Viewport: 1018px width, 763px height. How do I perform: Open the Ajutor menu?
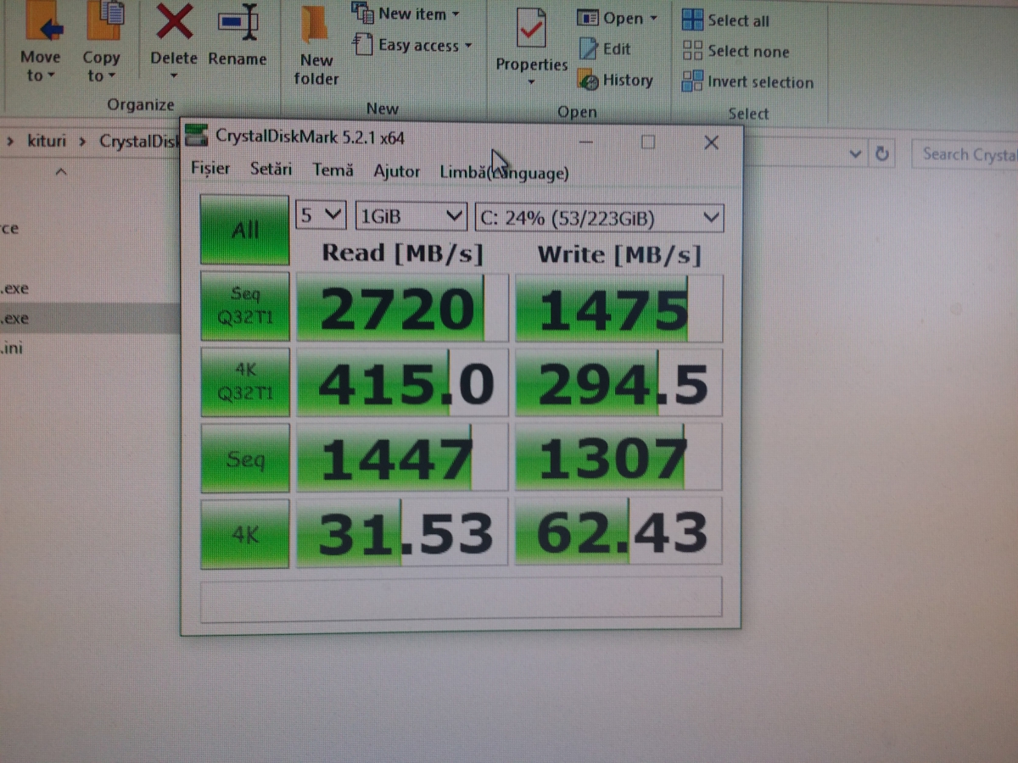coord(397,171)
